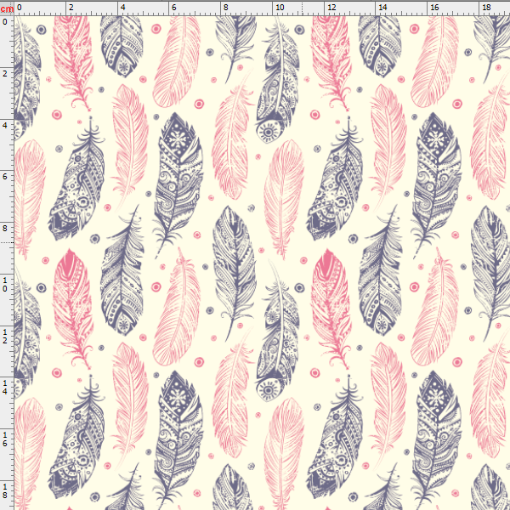The image size is (510, 510).
Task: Click the 4 label on the horizontal ruler
Action: click(122, 8)
